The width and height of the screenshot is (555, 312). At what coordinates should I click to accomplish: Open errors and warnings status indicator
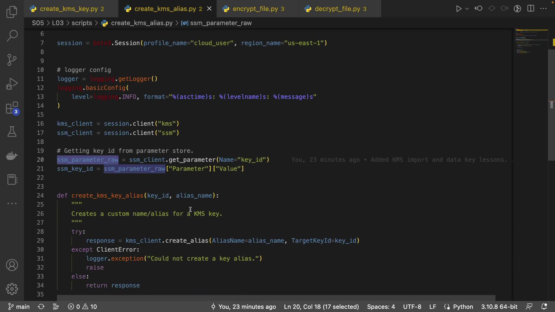83,307
